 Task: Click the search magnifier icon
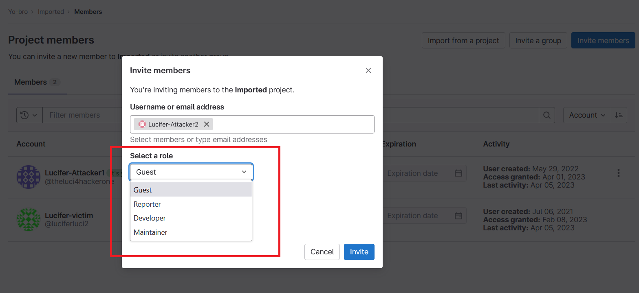(547, 115)
